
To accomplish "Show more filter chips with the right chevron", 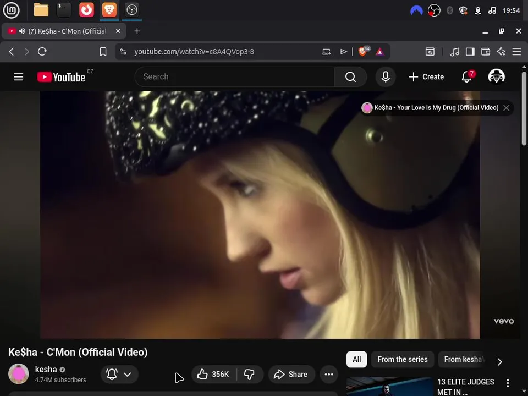I will point(500,362).
